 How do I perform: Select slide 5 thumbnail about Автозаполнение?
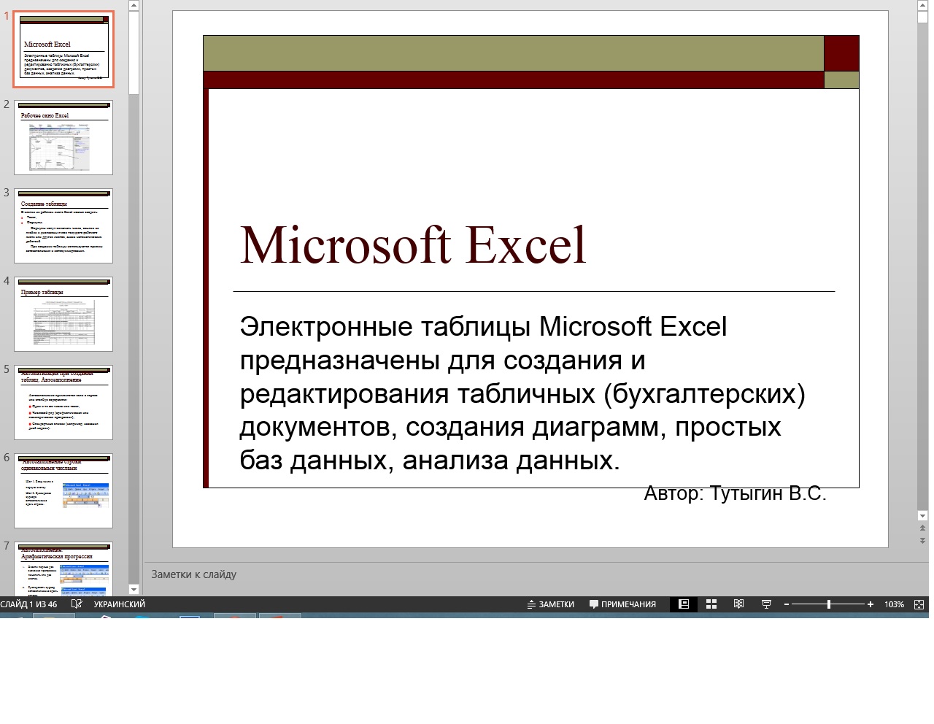point(63,402)
